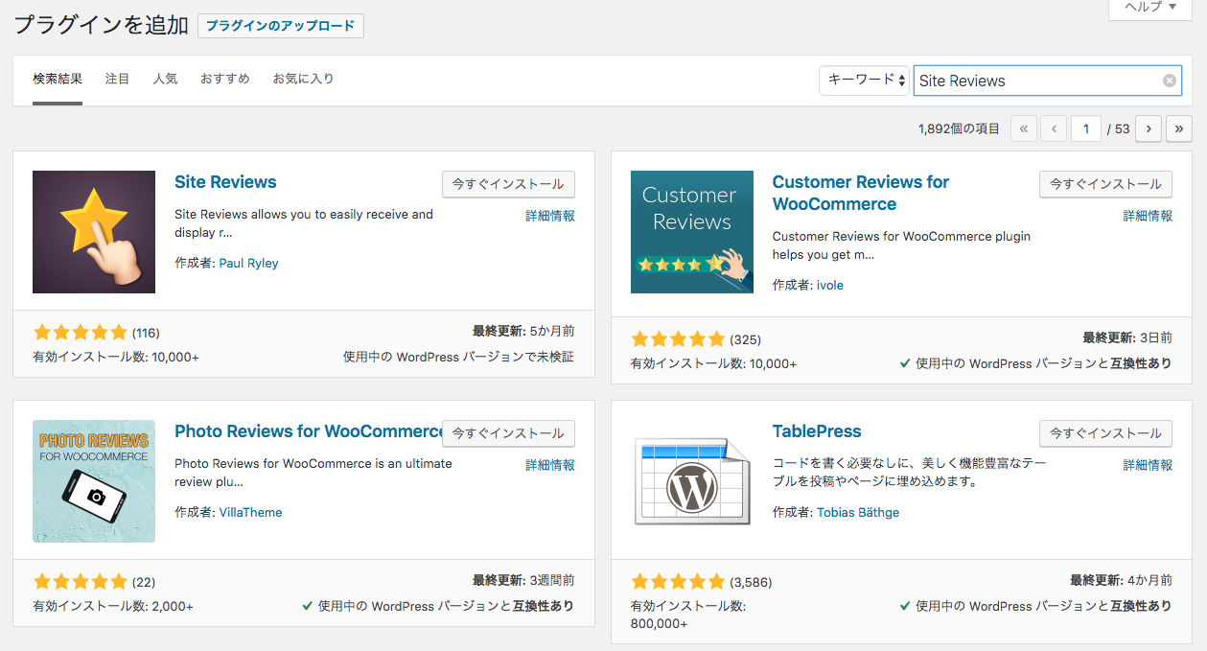Click the WordPress バージョンで未検証 notice
This screenshot has width=1207, height=651.
pos(459,357)
